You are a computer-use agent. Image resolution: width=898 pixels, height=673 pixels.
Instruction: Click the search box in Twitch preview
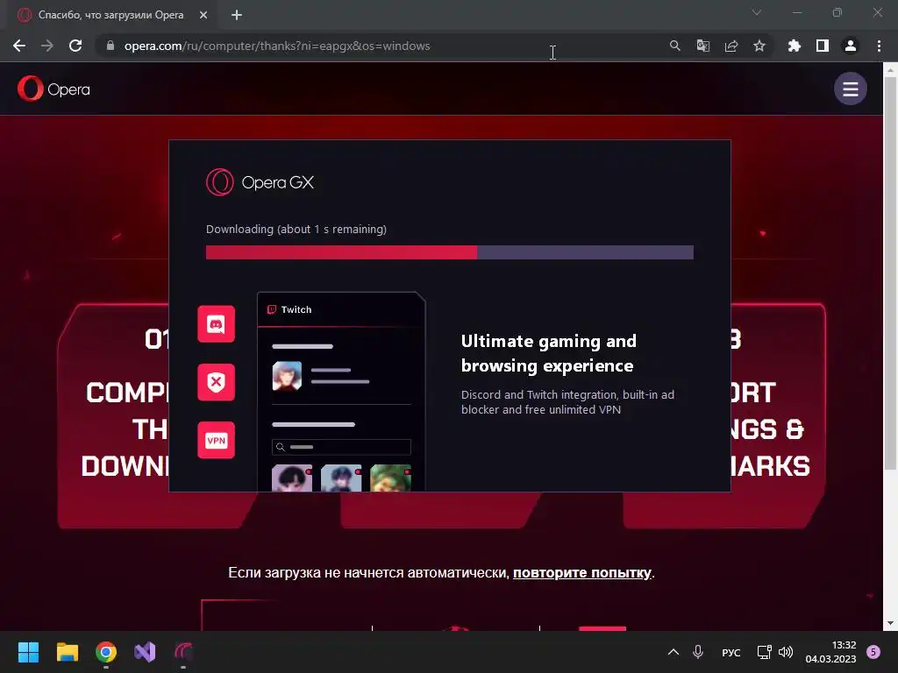341,447
